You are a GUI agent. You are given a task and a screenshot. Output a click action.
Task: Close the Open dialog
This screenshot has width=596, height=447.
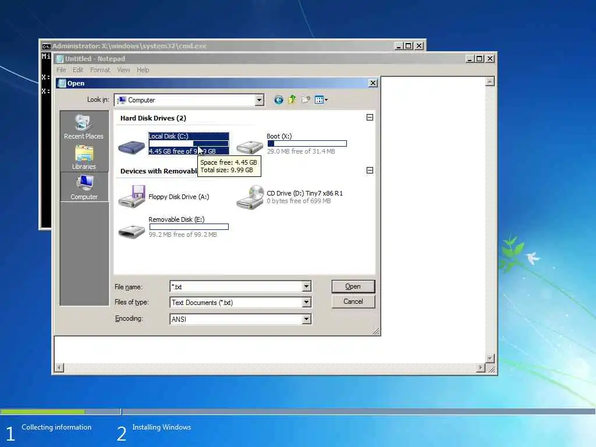[x=373, y=83]
